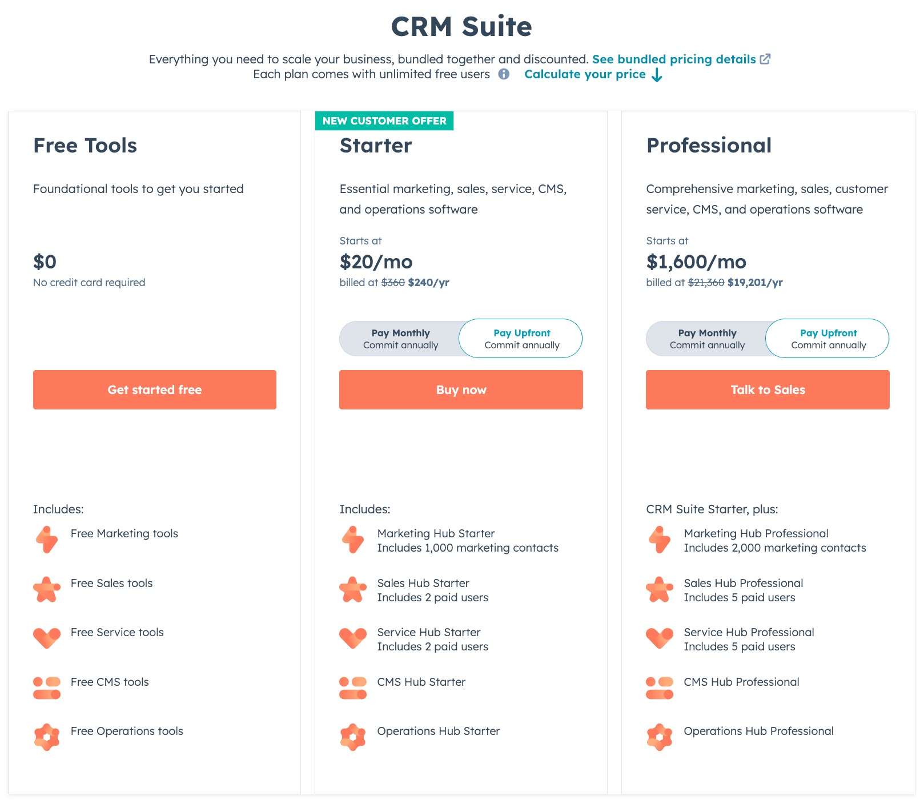Select Pay Upfront for Starter plan
This screenshot has height=804, width=924.
click(x=521, y=339)
